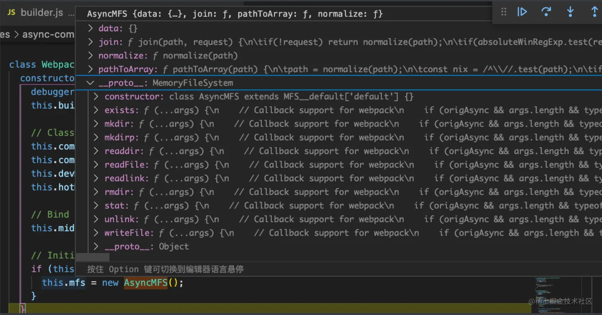The width and height of the screenshot is (602, 315).
Task: Expand the constructor class AsyncMFS entry
Action: [96, 97]
